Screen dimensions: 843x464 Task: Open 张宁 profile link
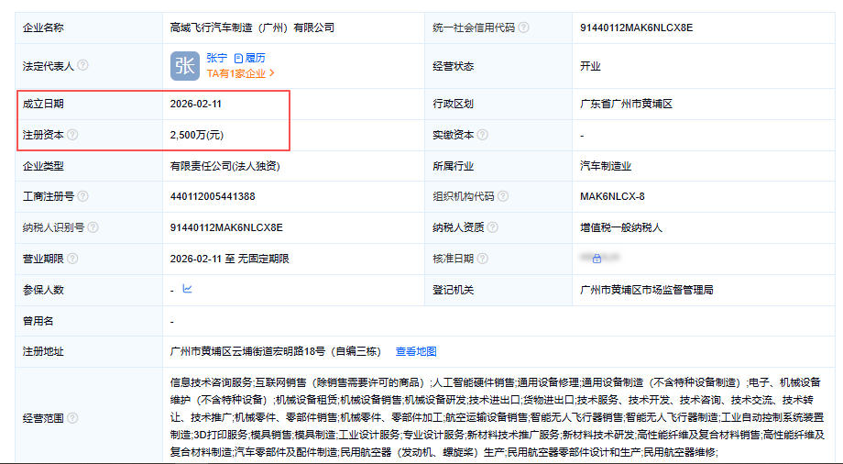click(216, 58)
